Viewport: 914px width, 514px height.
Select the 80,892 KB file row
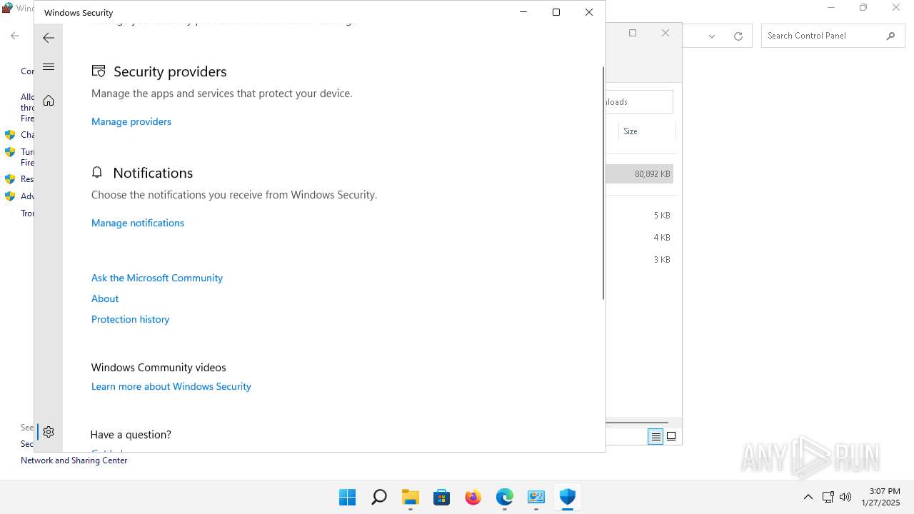pyautogui.click(x=640, y=174)
